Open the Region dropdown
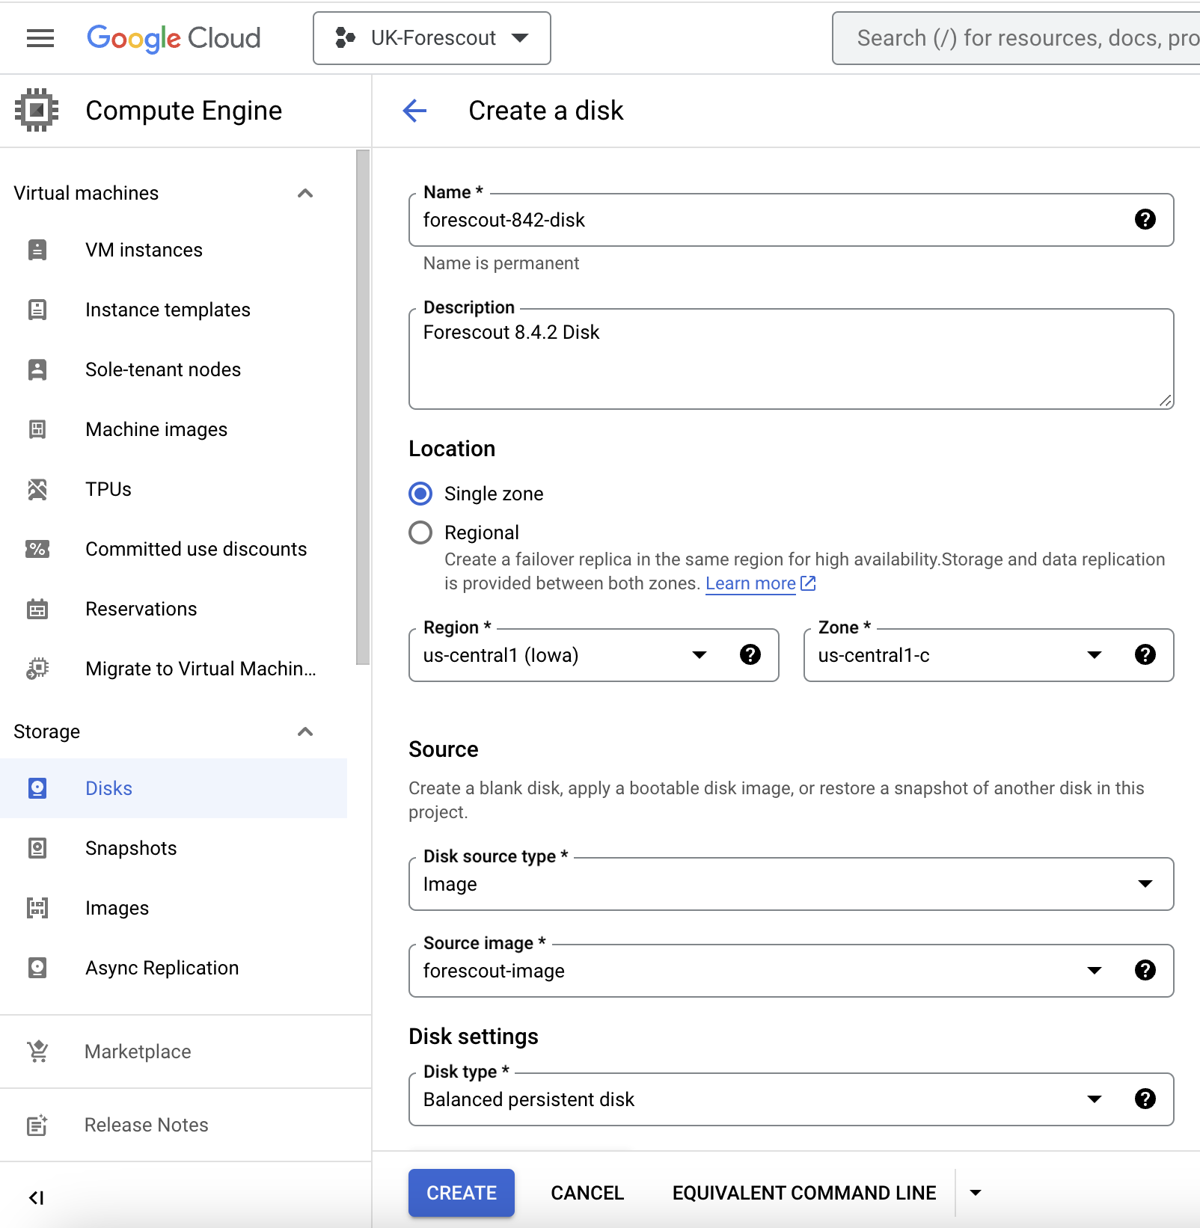This screenshot has width=1200, height=1228. [x=700, y=655]
